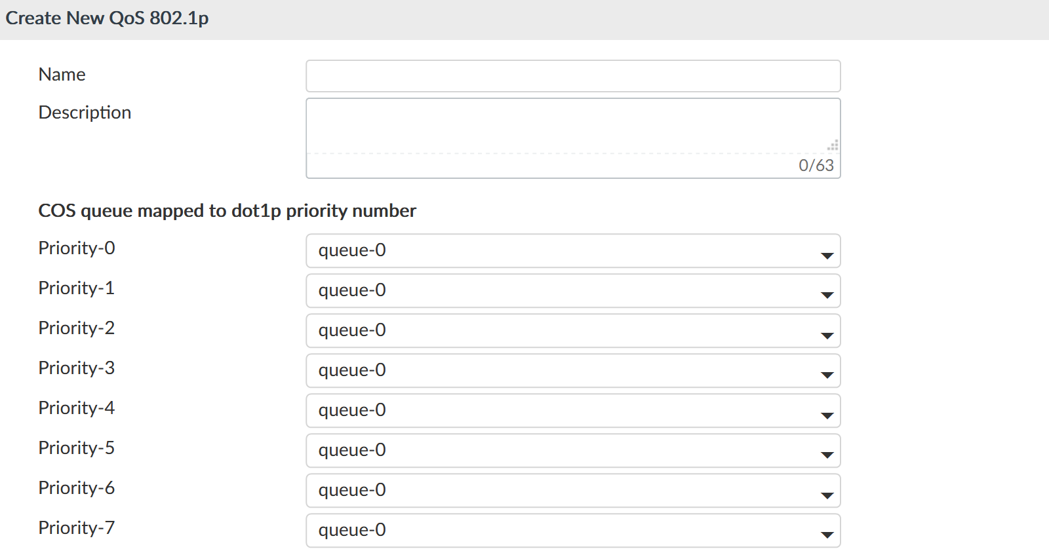The width and height of the screenshot is (1049, 551).
Task: Click the Priority-3 label text
Action: click(x=77, y=368)
